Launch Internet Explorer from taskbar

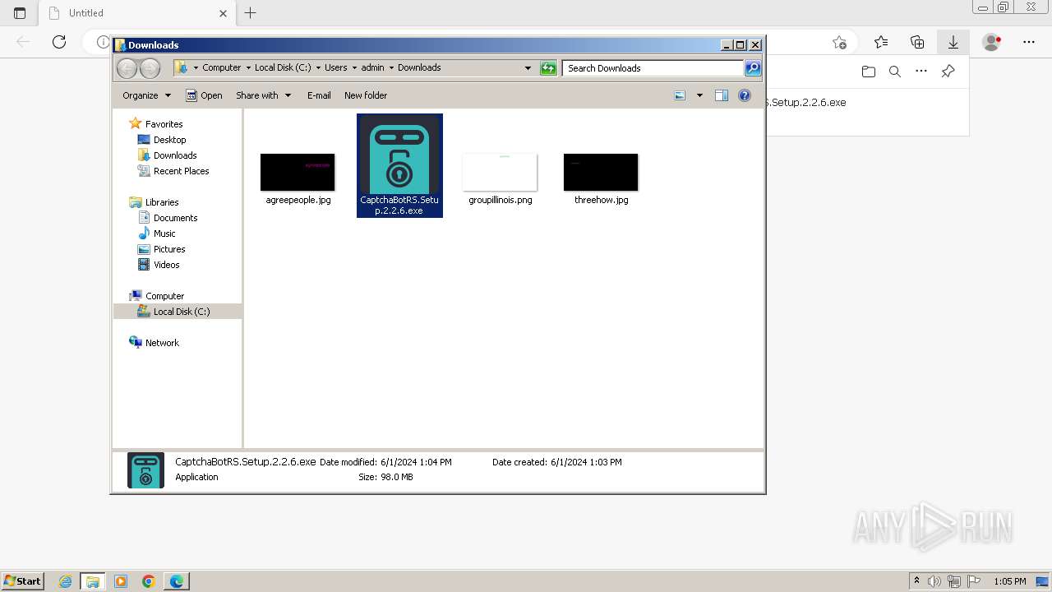tap(66, 581)
